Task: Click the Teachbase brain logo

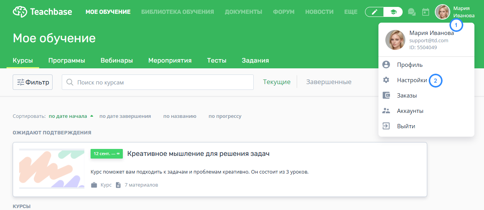Action: point(19,12)
